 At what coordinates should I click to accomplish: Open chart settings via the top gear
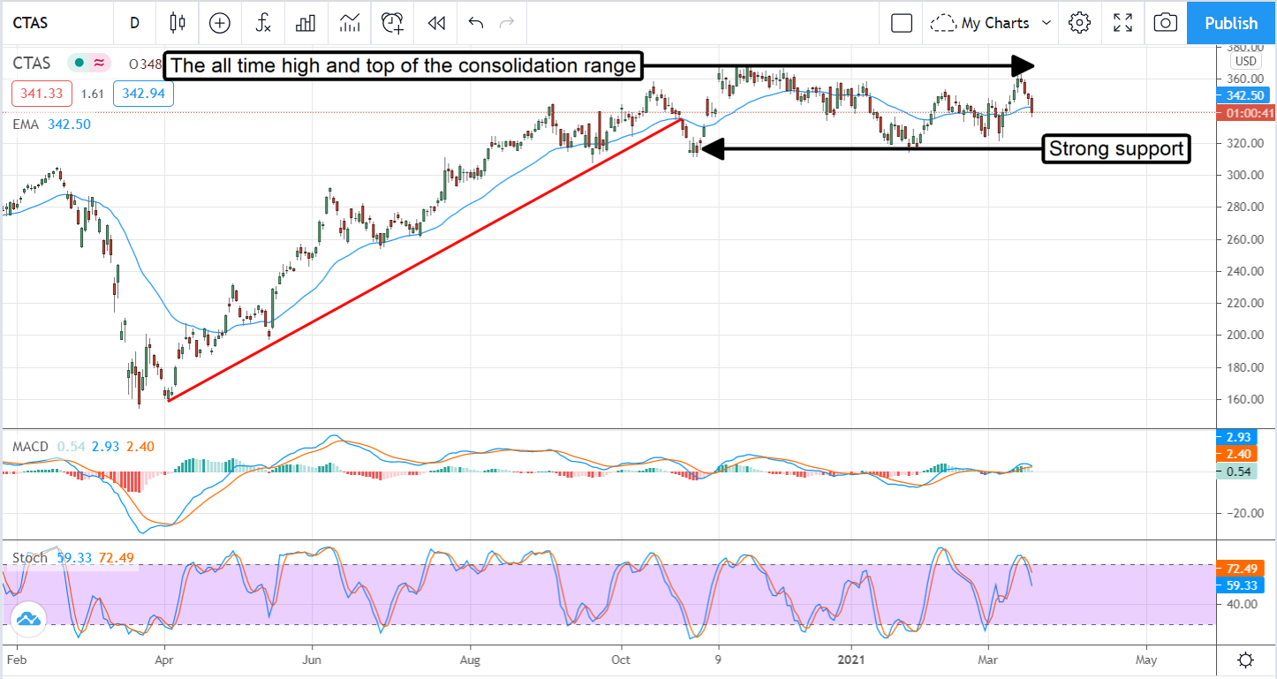(1079, 23)
